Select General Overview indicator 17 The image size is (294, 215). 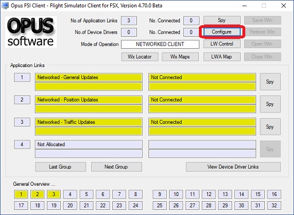(x=21, y=206)
